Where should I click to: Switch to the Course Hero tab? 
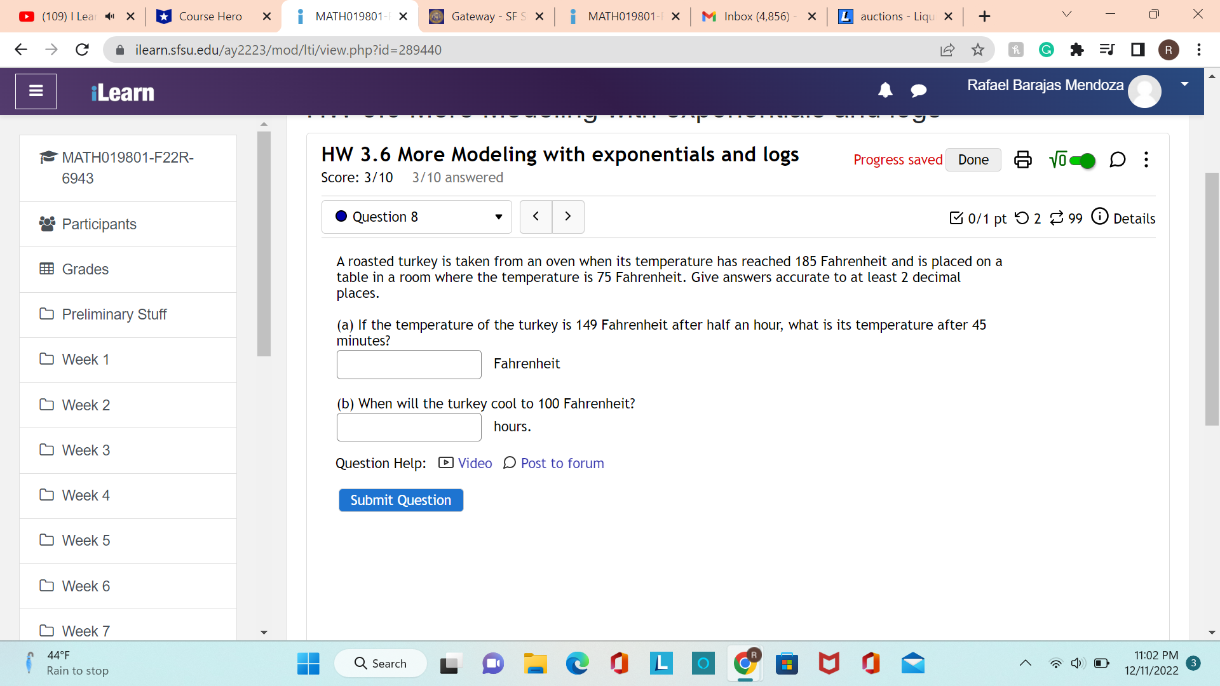point(210,17)
